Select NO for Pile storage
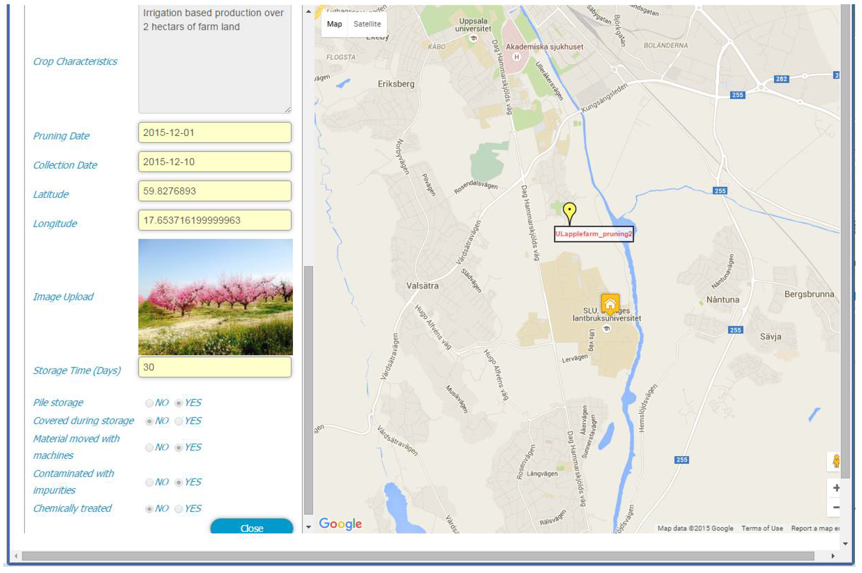The height and width of the screenshot is (573, 862). click(x=149, y=403)
